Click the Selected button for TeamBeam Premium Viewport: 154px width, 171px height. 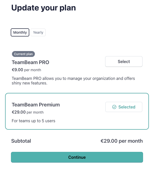point(124,107)
